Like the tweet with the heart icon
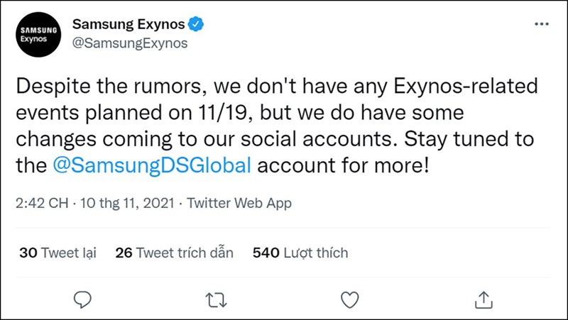 (350, 298)
